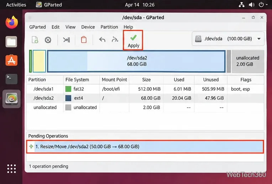Click the Size column header
The width and height of the screenshot is (272, 184).
coord(146,80)
